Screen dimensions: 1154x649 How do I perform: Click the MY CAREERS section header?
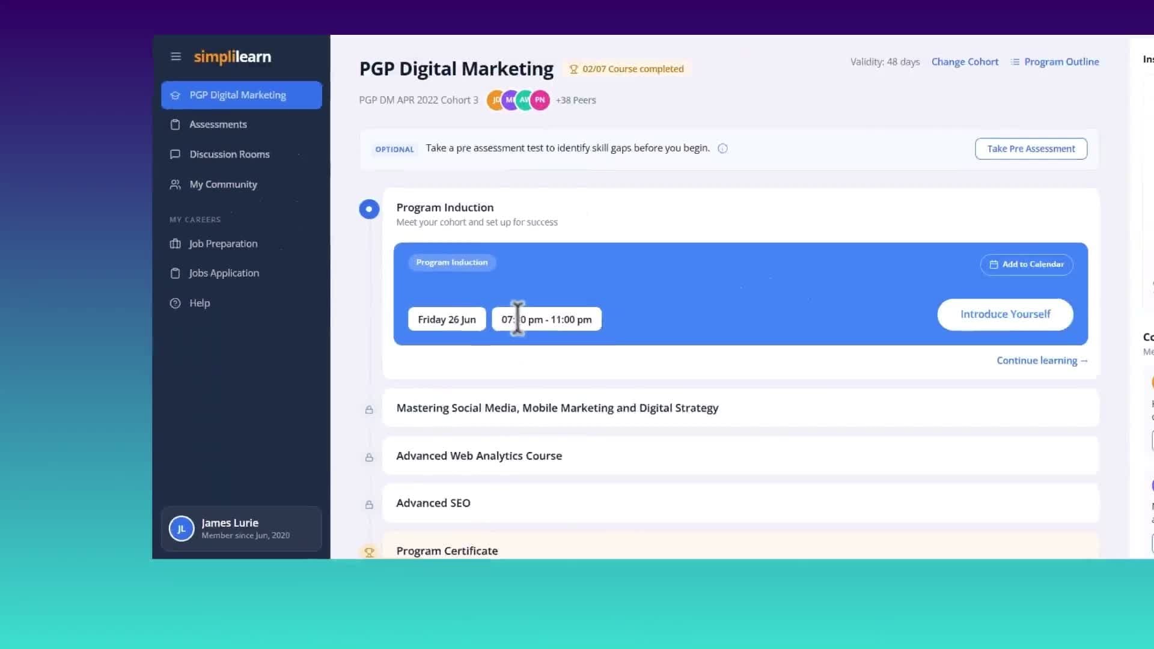[195, 220]
